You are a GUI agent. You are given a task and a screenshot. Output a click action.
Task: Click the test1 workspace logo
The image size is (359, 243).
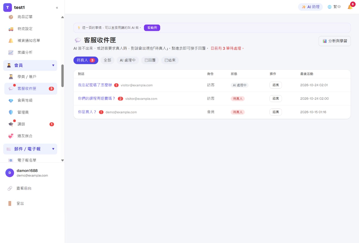pyautogui.click(x=8, y=7)
